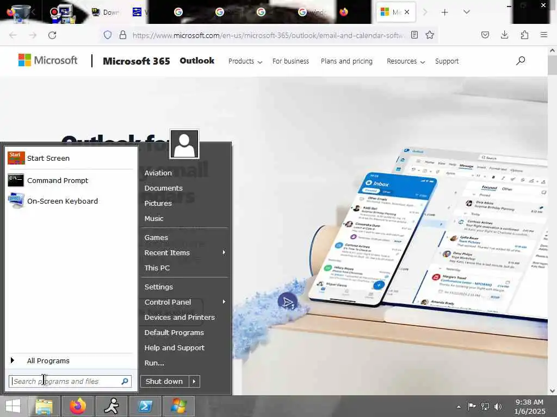Open the tracking protection shield icon

(108, 35)
